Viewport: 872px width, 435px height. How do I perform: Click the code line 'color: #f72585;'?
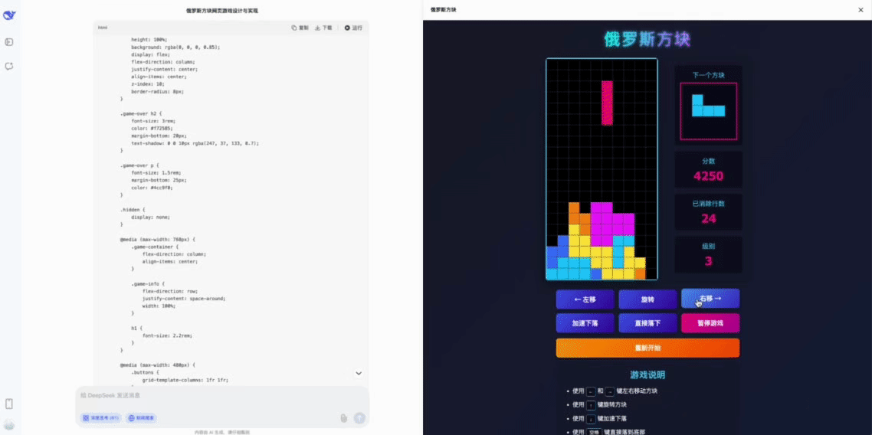click(152, 129)
